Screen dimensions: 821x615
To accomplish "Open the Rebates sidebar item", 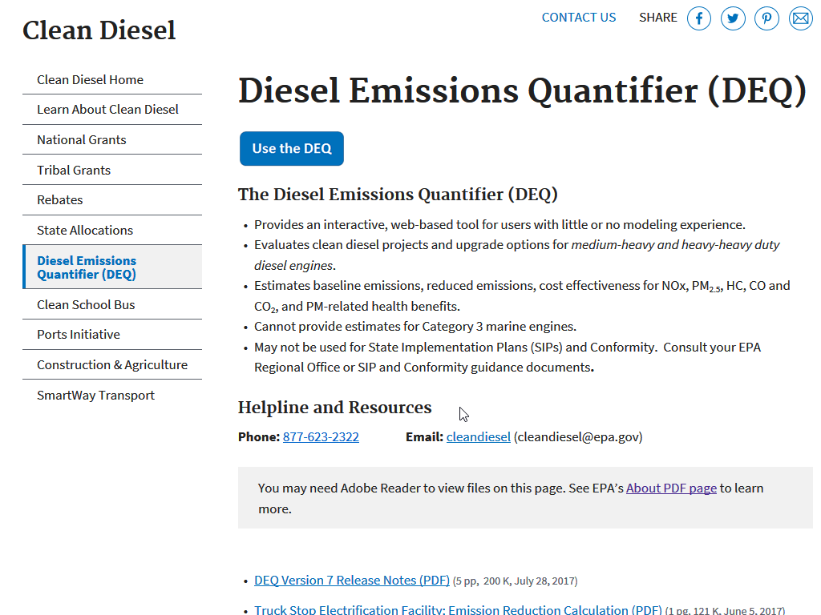I will [60, 200].
